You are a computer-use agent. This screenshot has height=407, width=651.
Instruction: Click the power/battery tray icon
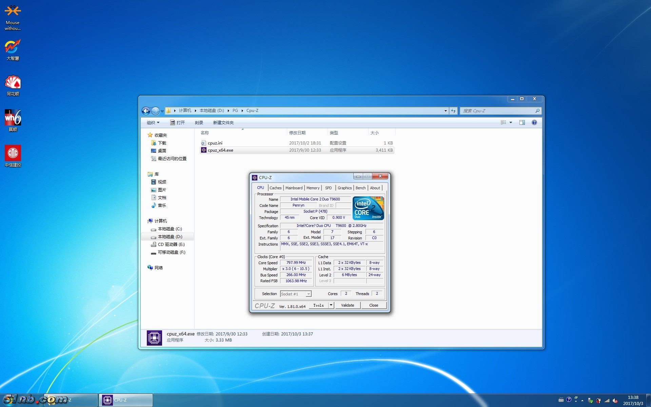tap(598, 400)
